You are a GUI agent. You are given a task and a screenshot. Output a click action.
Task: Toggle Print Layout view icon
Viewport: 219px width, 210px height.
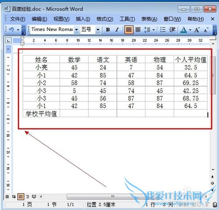coord(21,197)
